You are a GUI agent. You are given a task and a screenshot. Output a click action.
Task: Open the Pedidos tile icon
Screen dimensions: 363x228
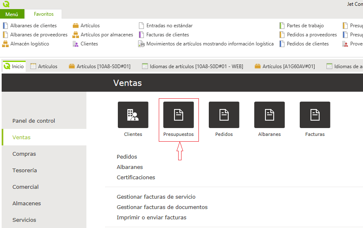pos(224,115)
